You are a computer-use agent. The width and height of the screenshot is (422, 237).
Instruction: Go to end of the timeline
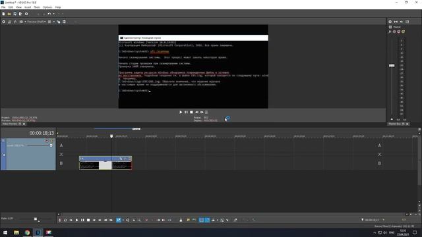100,220
